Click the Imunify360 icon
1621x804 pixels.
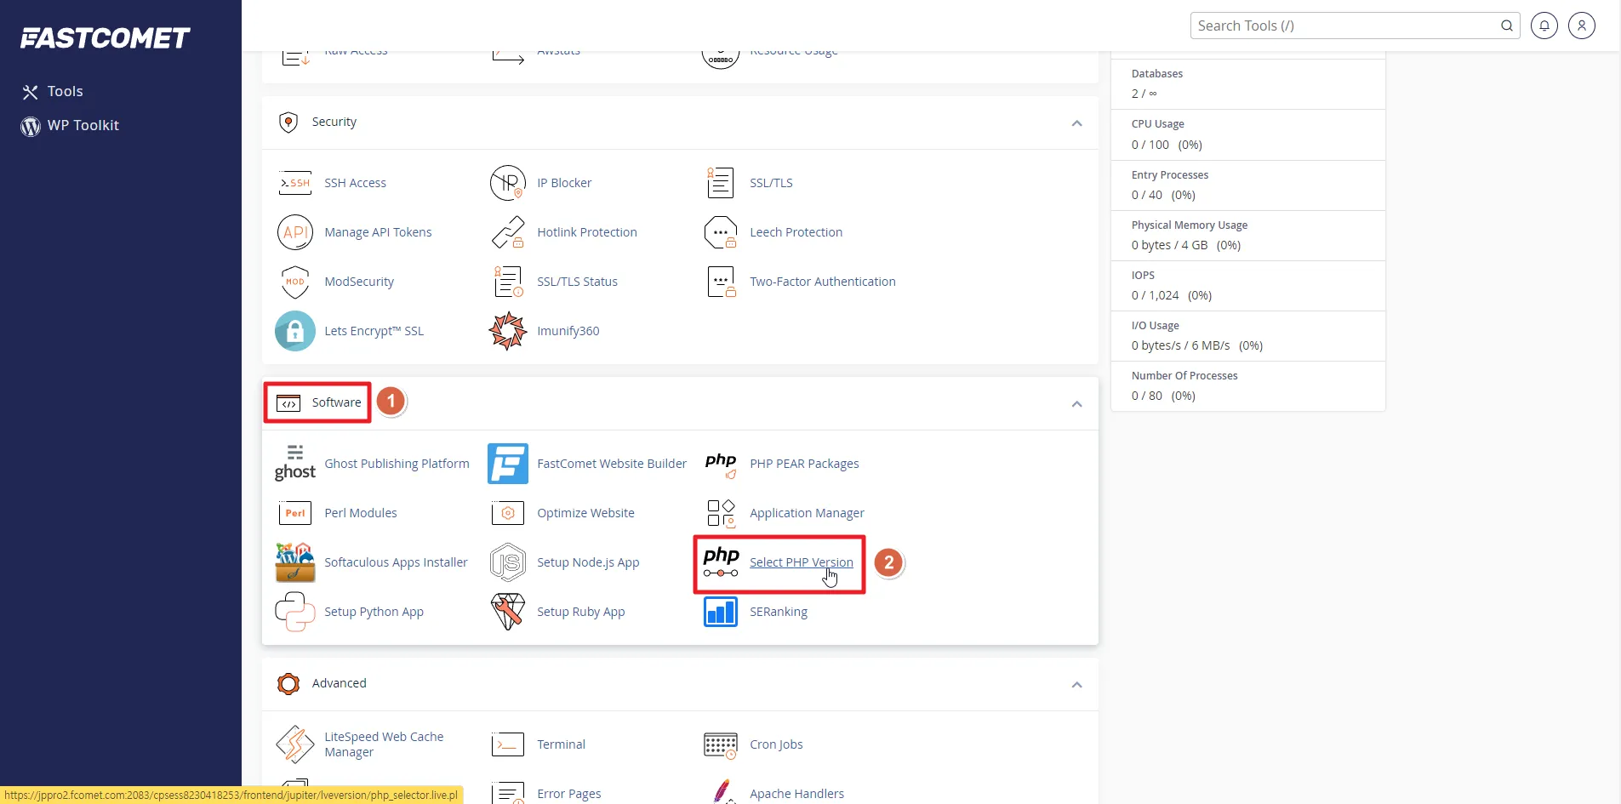[x=508, y=331]
